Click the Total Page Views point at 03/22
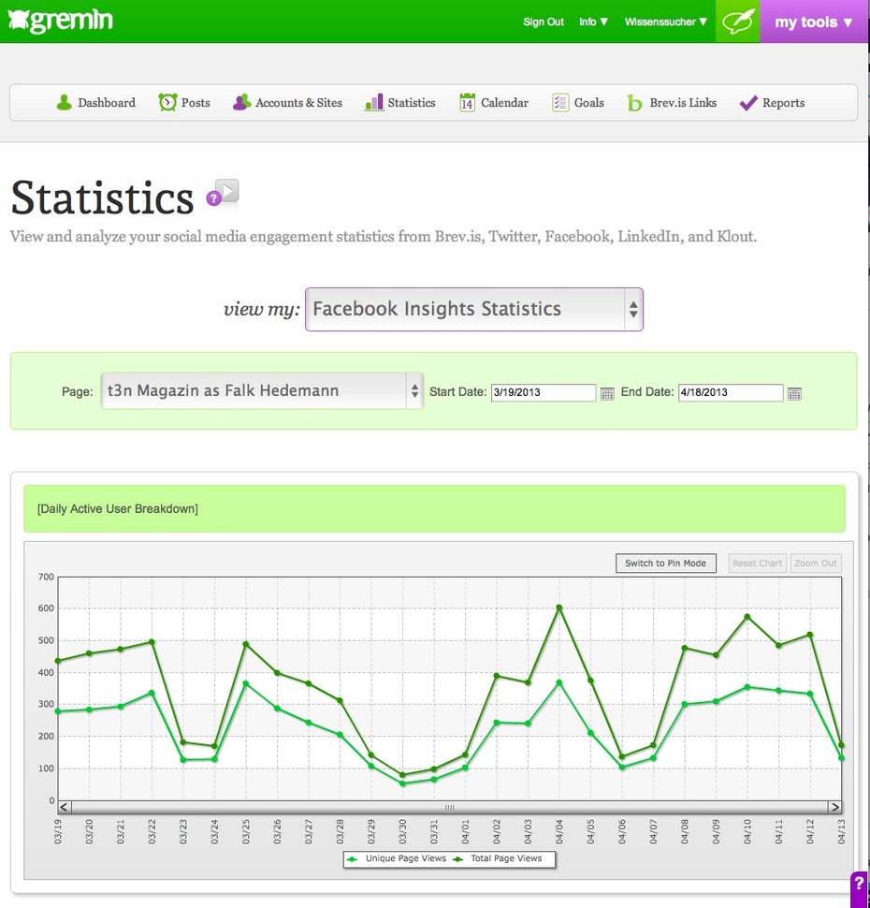This screenshot has height=908, width=870. tap(152, 641)
